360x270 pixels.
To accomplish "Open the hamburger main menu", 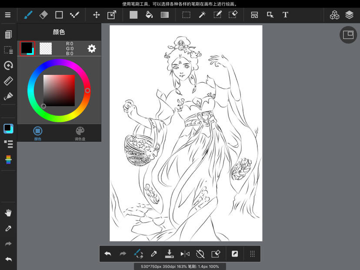I will click(x=8, y=15).
